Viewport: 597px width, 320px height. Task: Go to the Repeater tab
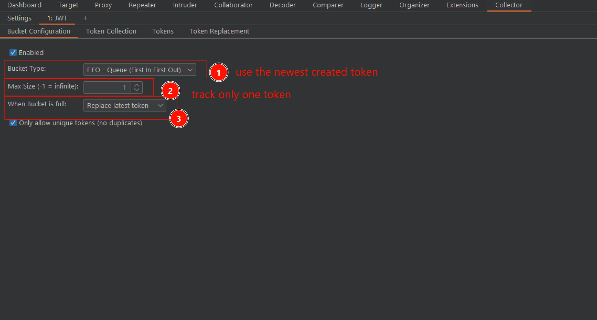142,5
